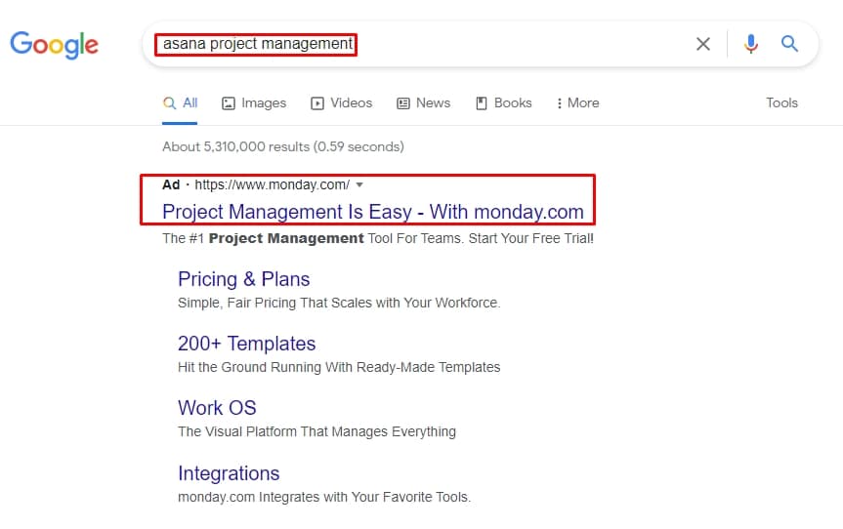Start voice search with microphone icon
843x529 pixels.
point(750,44)
